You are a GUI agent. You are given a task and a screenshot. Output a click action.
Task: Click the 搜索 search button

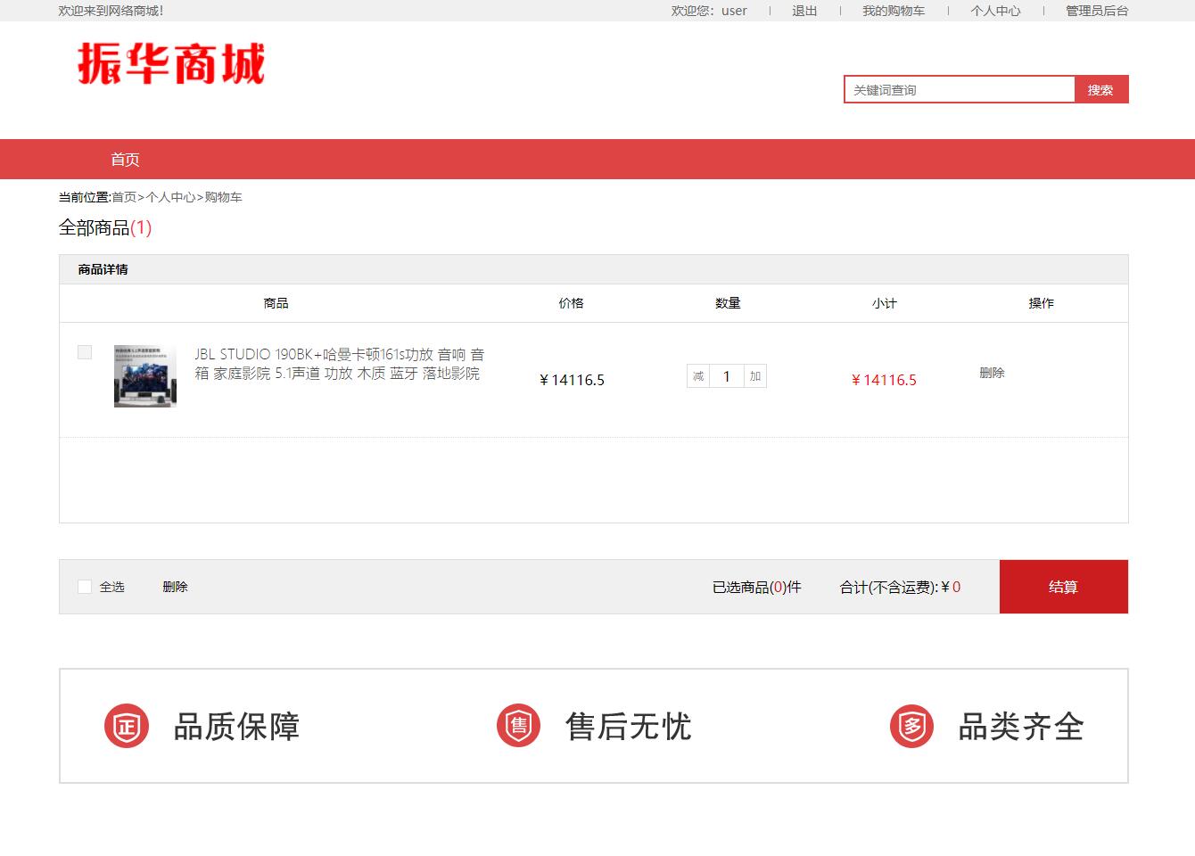(1101, 89)
